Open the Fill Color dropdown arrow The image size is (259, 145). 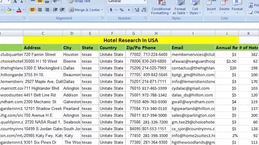coord(13,10)
